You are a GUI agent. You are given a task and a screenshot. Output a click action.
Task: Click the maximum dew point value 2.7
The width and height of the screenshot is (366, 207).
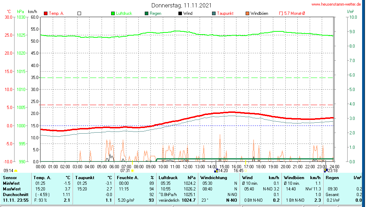coord(109,189)
